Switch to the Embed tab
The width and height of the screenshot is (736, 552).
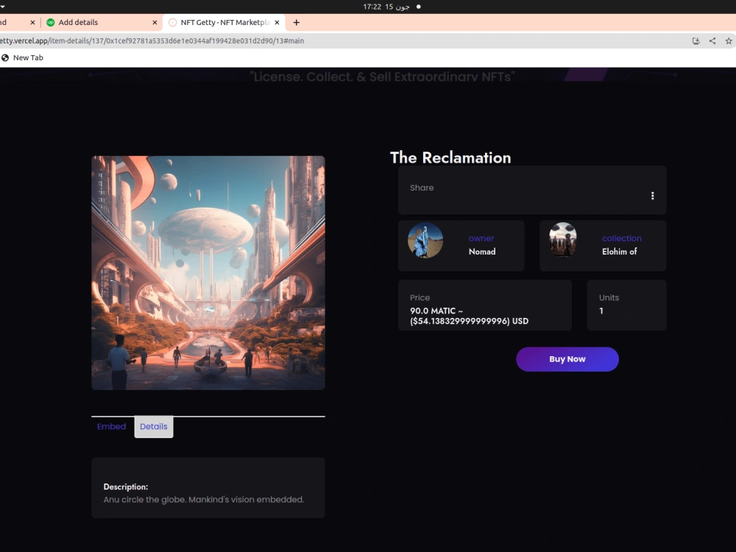[x=111, y=426]
